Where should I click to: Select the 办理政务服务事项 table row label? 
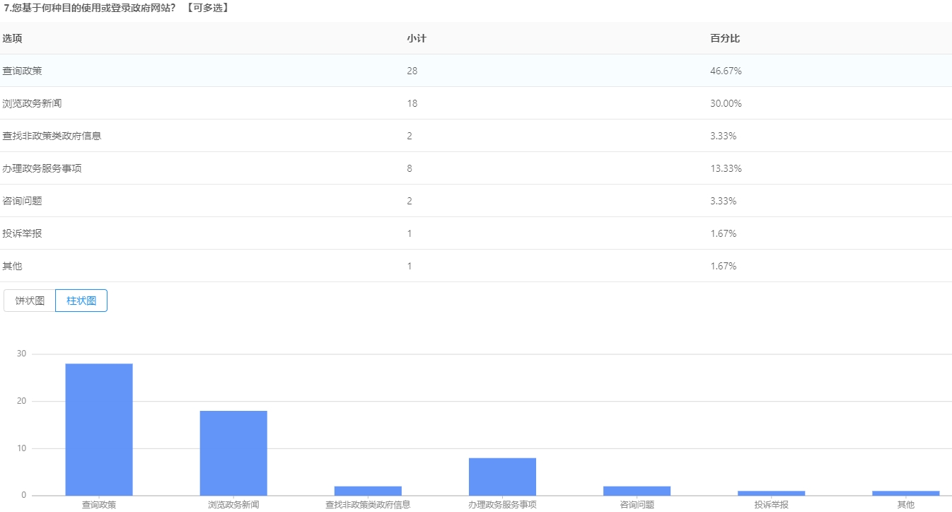pyautogui.click(x=42, y=168)
